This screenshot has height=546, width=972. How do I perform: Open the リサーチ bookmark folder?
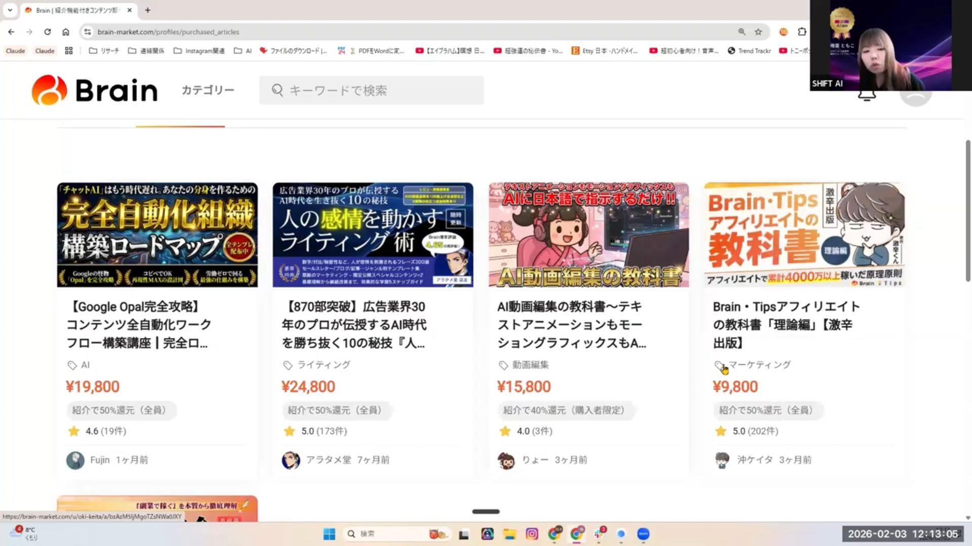(x=104, y=51)
